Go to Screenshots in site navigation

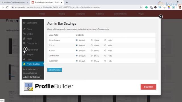coord(120,14)
